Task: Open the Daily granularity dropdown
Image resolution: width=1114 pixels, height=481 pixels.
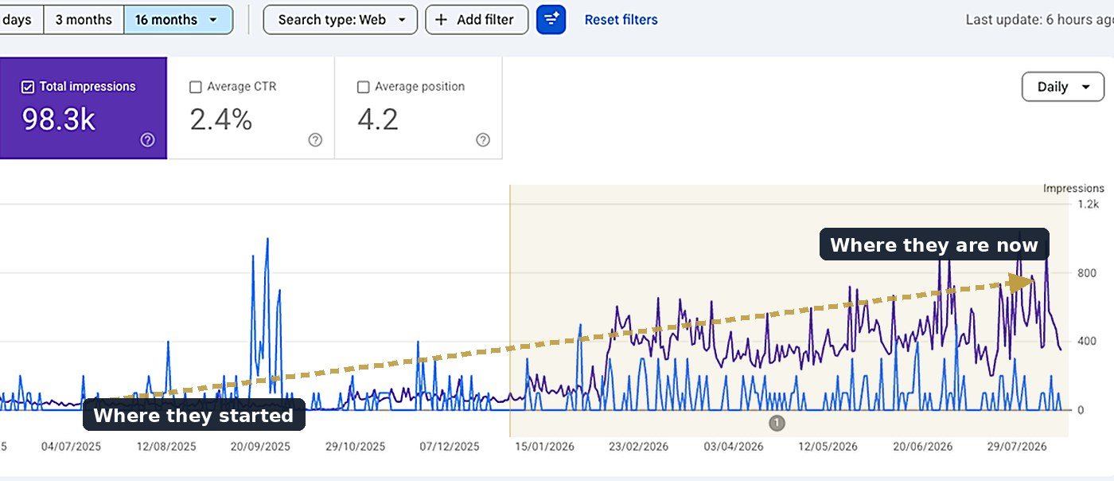Action: (1062, 87)
